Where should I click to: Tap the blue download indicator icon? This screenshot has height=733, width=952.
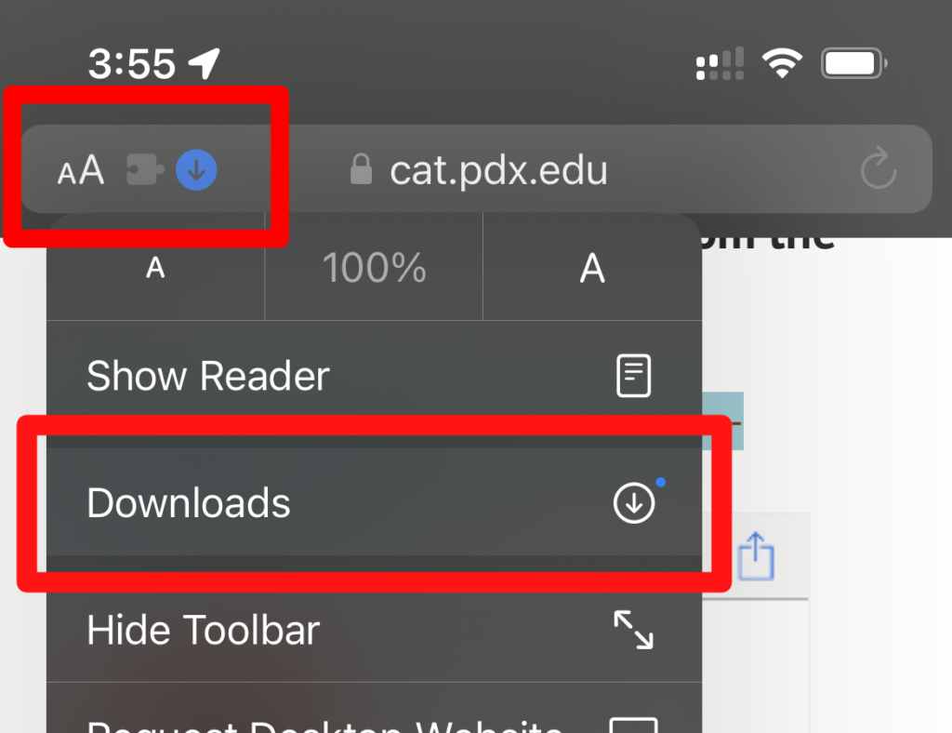[196, 170]
